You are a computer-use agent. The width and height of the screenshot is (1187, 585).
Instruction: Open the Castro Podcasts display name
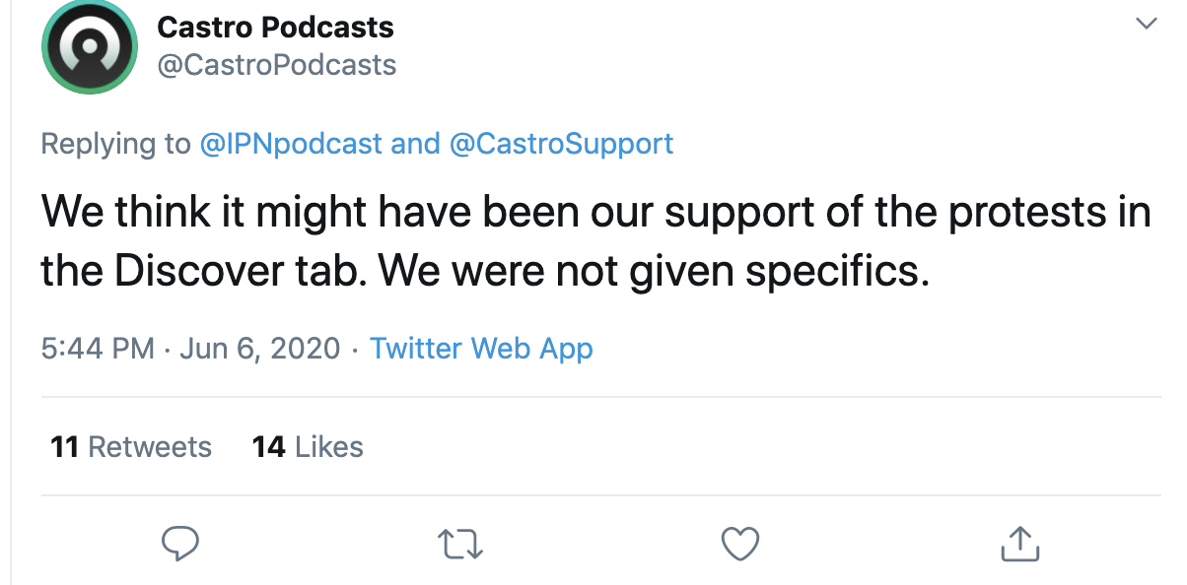pyautogui.click(x=275, y=28)
